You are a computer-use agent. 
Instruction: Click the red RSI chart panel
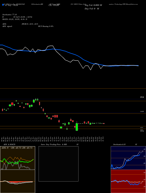point(128,181)
